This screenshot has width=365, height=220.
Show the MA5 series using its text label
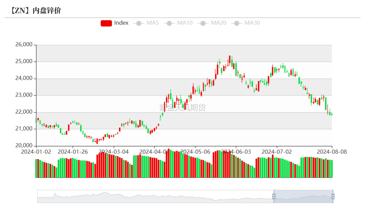pos(152,23)
